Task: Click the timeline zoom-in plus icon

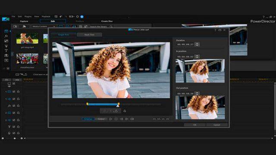Action: coord(22,138)
